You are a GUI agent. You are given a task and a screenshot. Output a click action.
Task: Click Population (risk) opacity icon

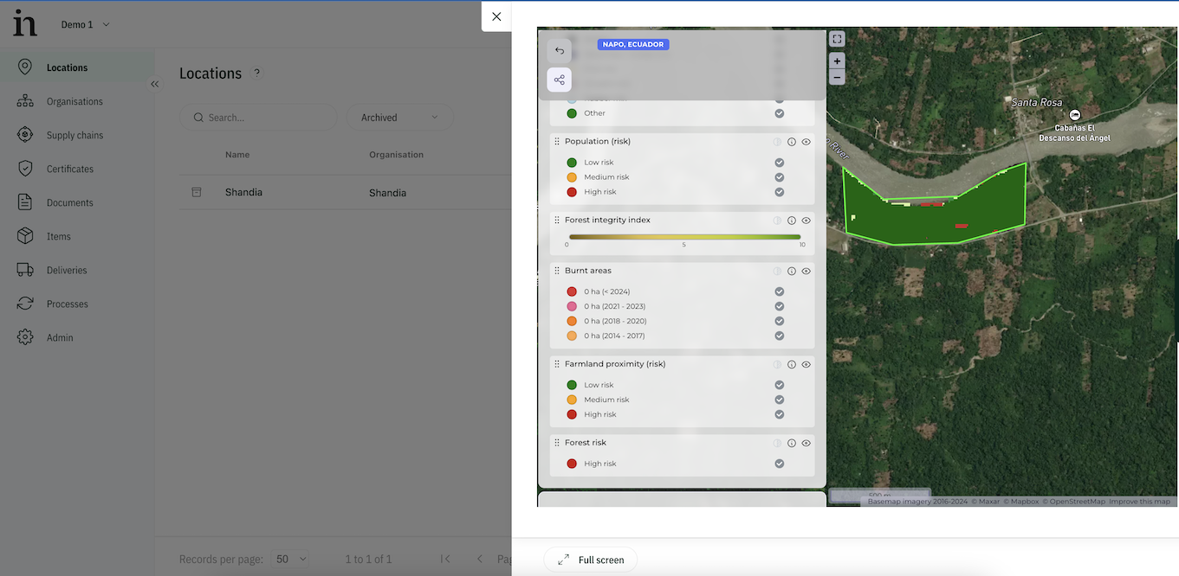777,142
